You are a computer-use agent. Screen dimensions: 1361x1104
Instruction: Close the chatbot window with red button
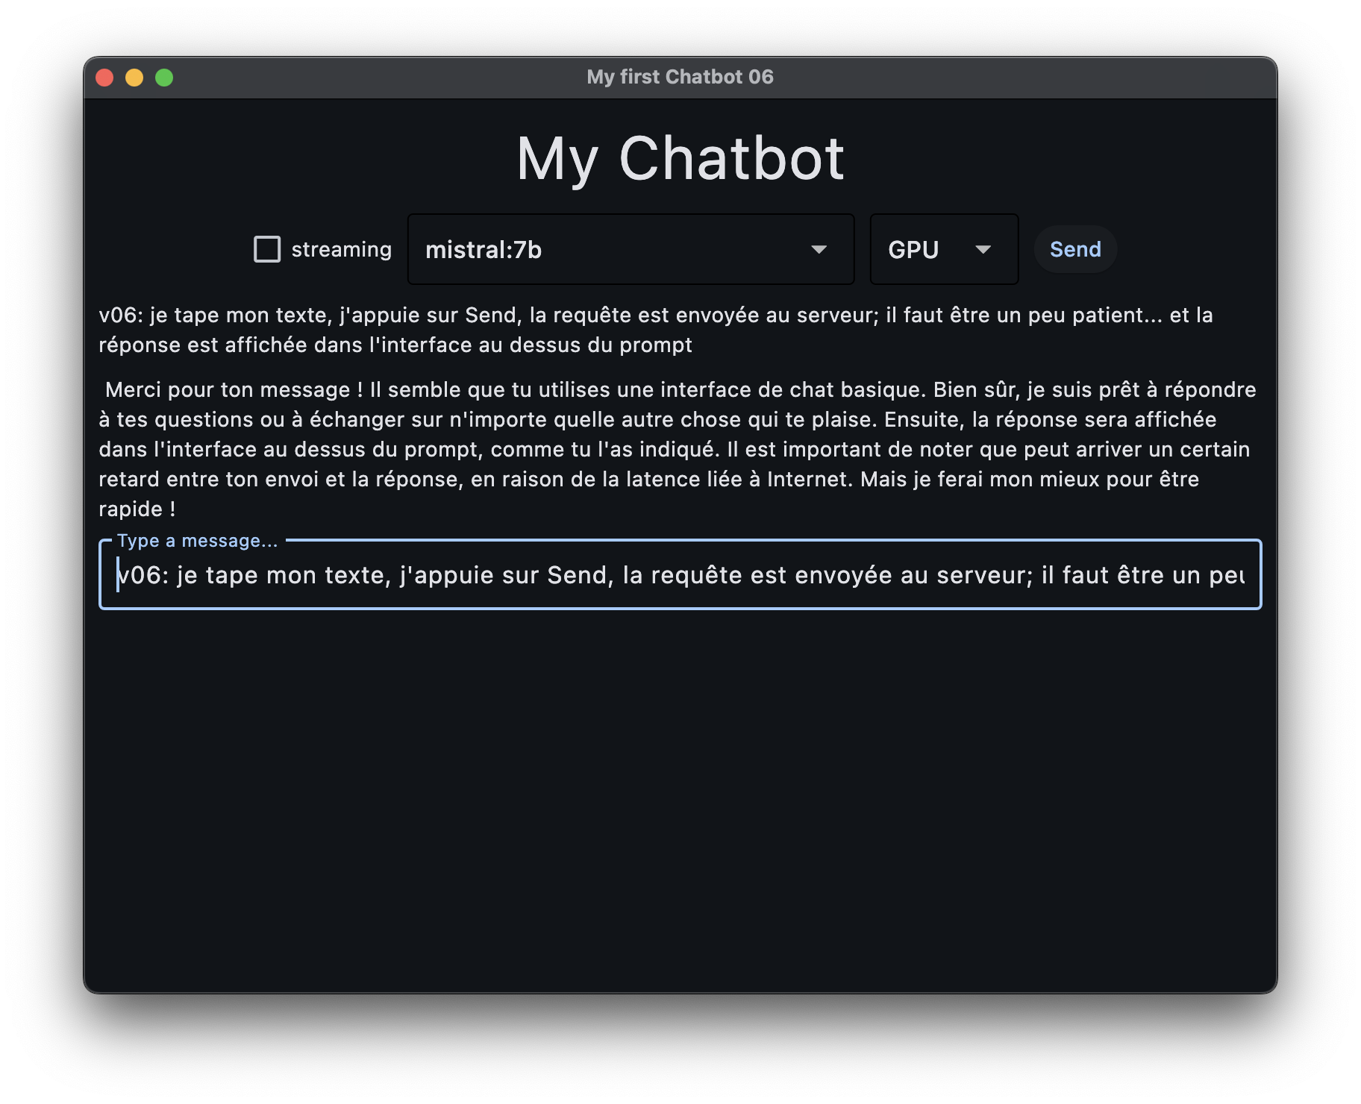104,78
